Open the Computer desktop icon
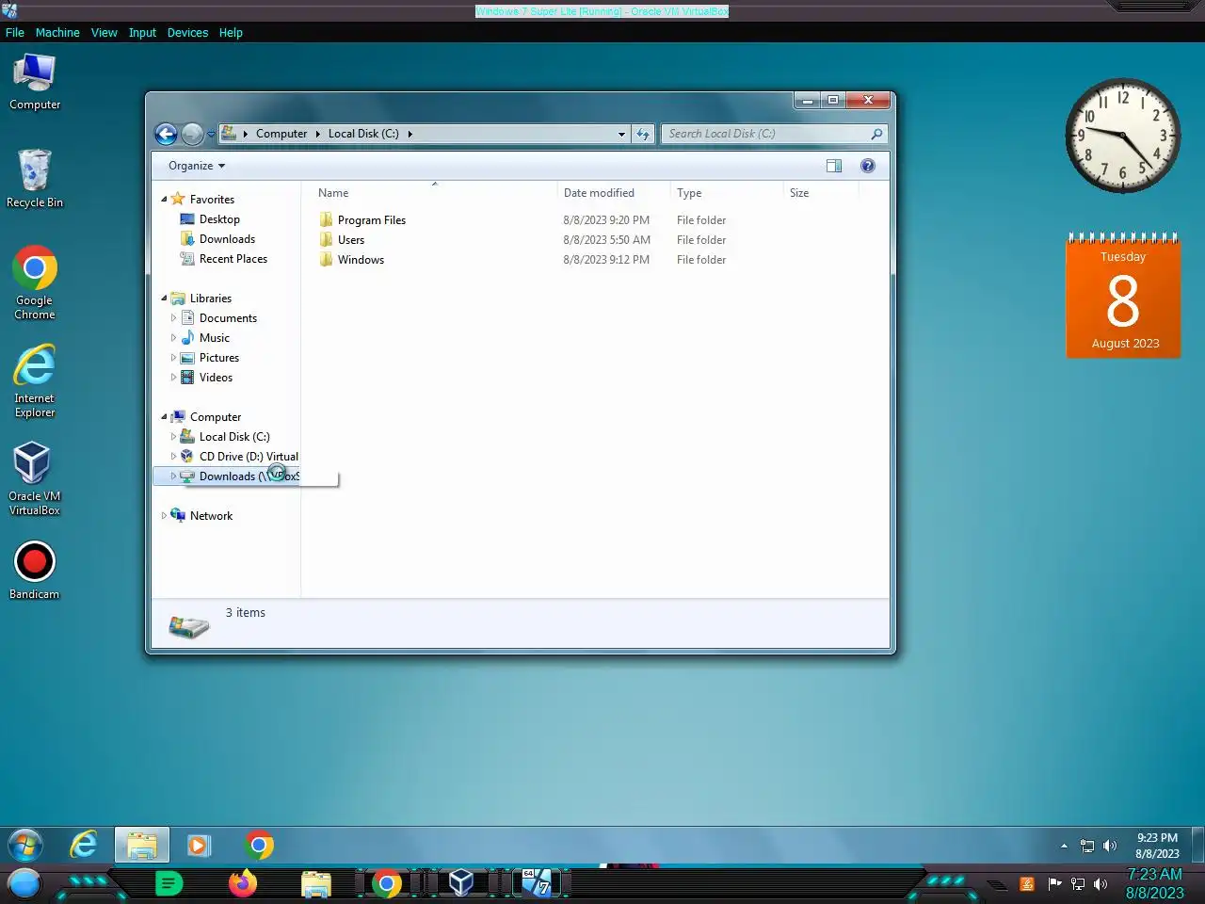This screenshot has width=1205, height=904. point(35,83)
